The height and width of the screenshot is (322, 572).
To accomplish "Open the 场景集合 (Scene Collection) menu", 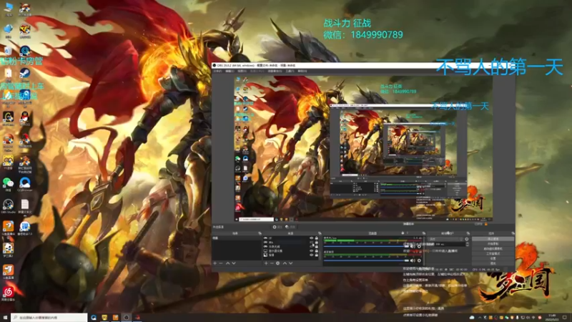I will (275, 71).
